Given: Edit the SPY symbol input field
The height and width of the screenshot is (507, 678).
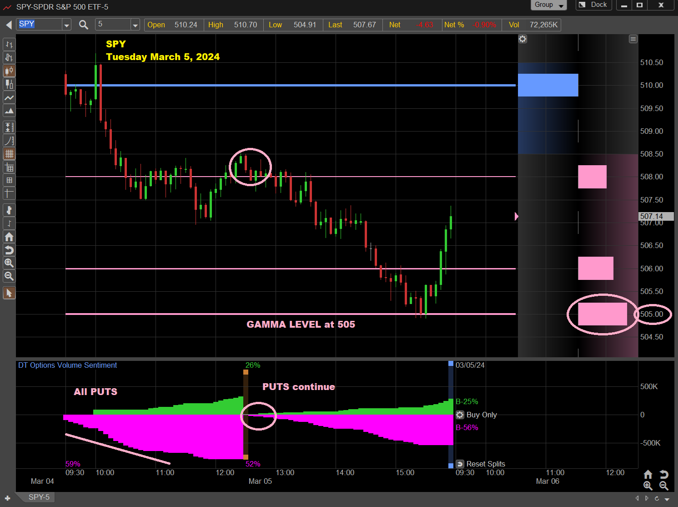Looking at the screenshot, I should (x=40, y=25).
